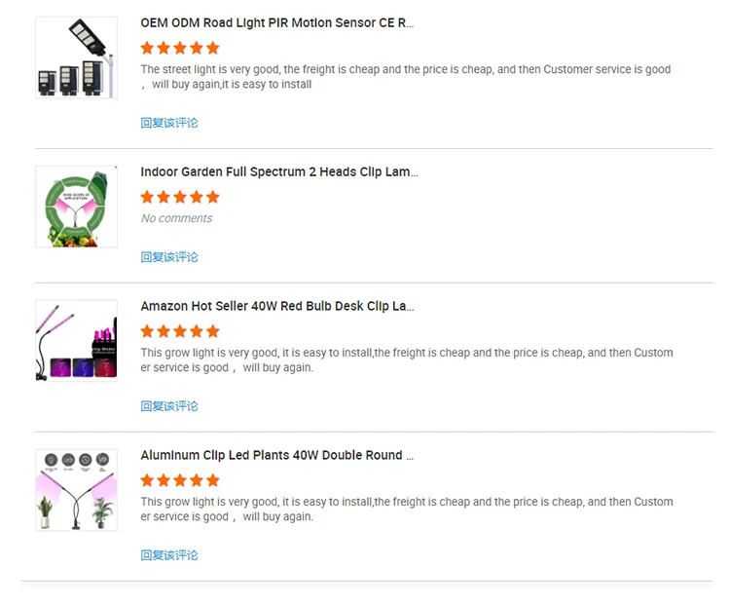The width and height of the screenshot is (730, 605).
Task: Click the Amazon Hot Seller review text
Action: (406, 359)
